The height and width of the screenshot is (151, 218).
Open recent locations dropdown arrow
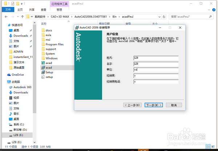click(x=18, y=17)
